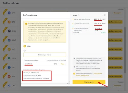The width and height of the screenshot is (128, 93).
Task: Click the DYDX label in staking list
Action: click(x=14, y=31)
